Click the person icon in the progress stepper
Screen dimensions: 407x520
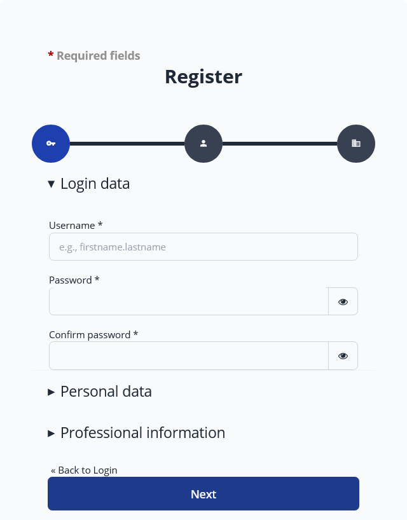[203, 144]
